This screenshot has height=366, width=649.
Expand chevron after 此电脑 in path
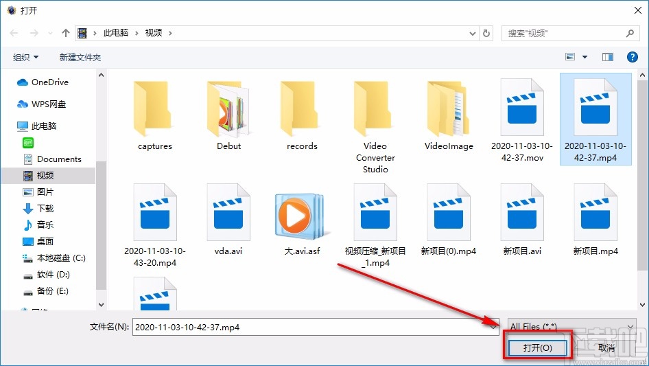tap(137, 33)
